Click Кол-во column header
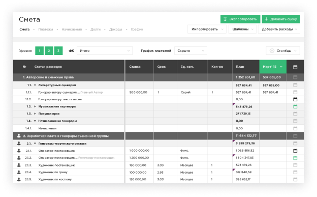The height and width of the screenshot is (197, 317). coord(217,67)
